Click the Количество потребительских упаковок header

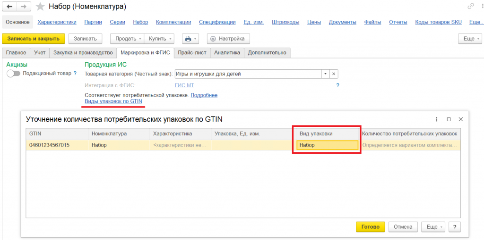pos(410,134)
